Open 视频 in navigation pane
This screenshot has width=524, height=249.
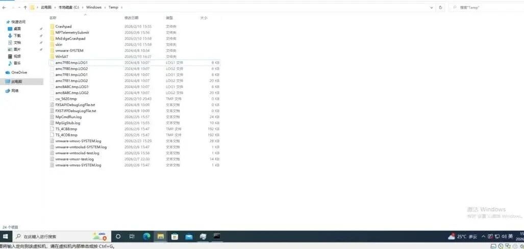[17, 57]
